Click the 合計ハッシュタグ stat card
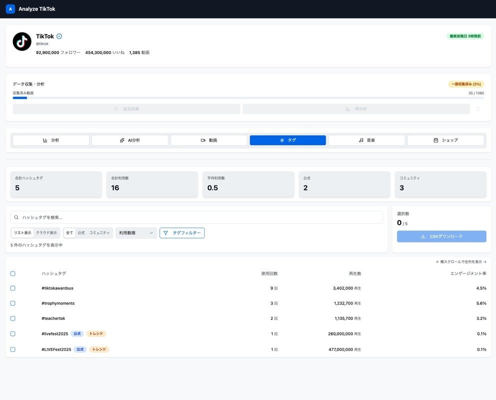496x400 pixels. [x=56, y=184]
